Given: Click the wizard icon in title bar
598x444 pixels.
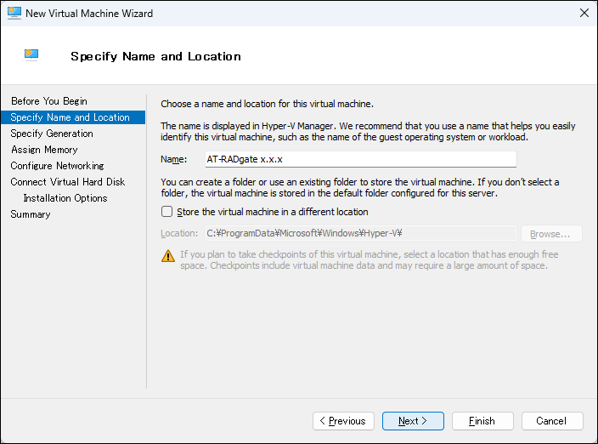Looking at the screenshot, I should (x=13, y=13).
